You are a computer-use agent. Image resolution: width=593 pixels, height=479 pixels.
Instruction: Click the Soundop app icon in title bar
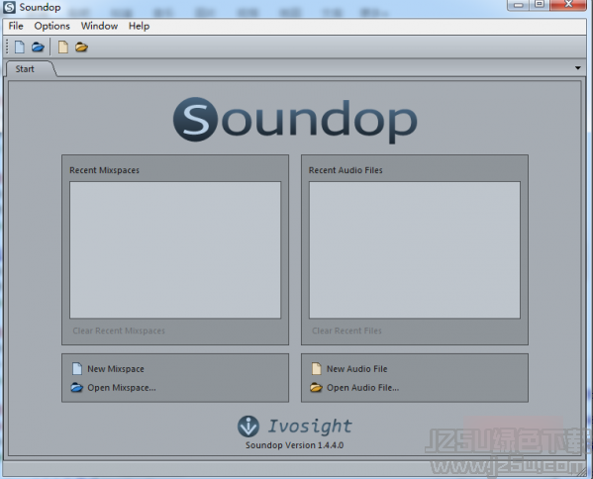[x=10, y=7]
